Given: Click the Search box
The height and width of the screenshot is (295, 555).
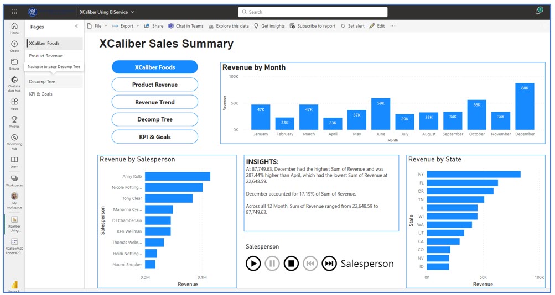Looking at the screenshot, I should (313, 12).
